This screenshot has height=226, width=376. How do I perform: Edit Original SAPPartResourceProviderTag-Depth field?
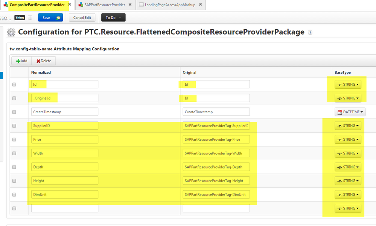tap(216, 167)
